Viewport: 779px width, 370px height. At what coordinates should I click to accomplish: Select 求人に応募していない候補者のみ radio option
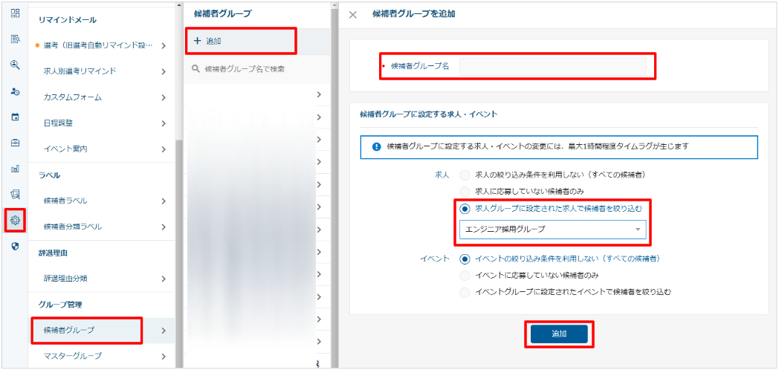[x=465, y=192]
